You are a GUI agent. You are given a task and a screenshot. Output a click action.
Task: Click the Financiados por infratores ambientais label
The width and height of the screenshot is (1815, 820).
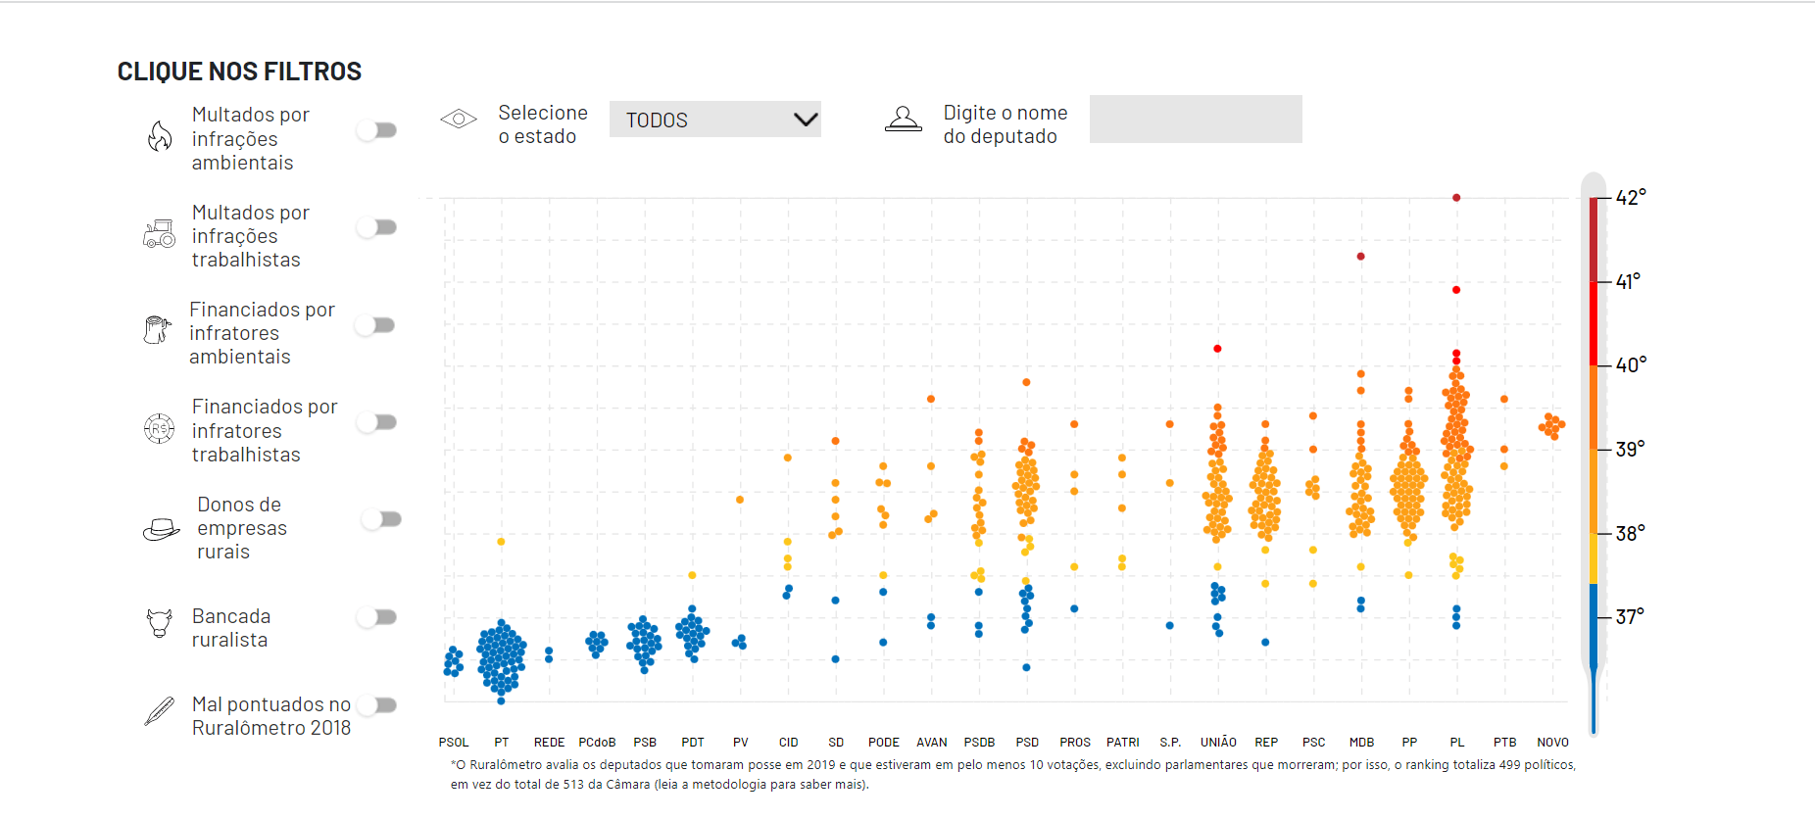coord(262,333)
